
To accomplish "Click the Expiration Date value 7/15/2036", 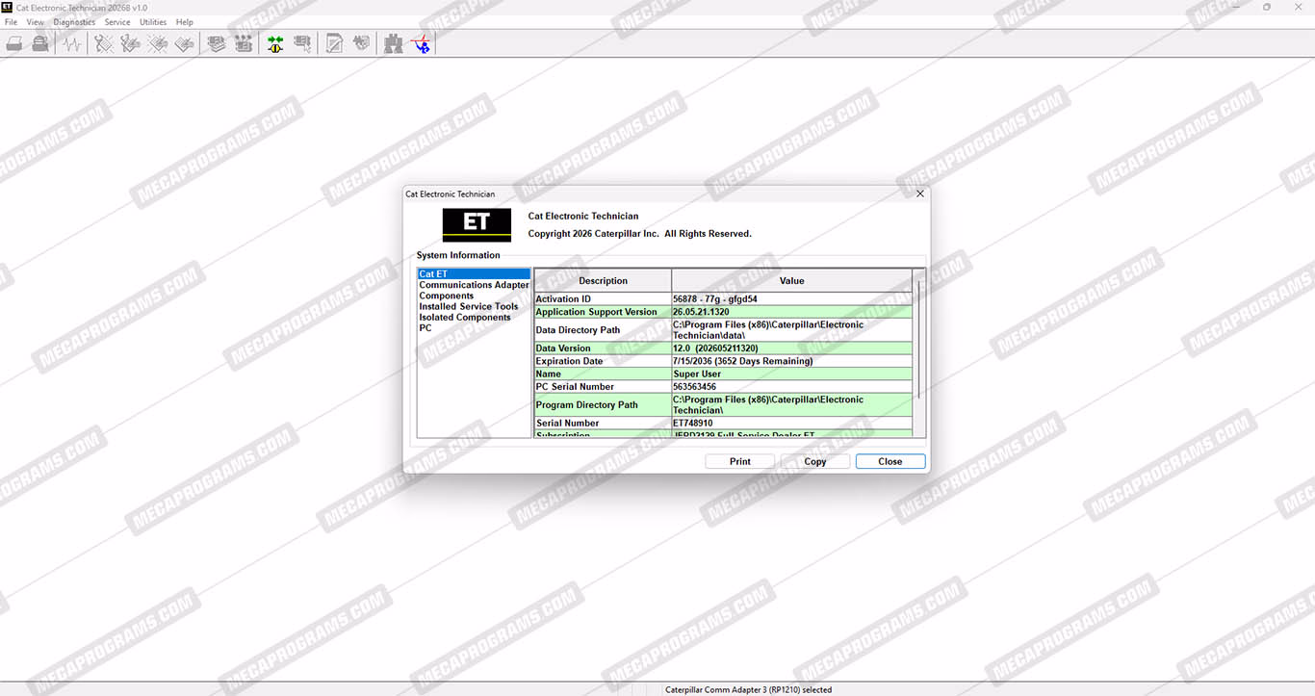I will 791,361.
